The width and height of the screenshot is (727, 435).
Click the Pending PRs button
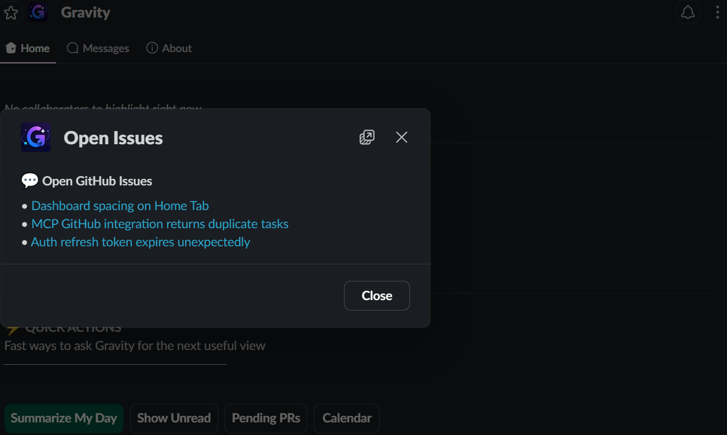(x=266, y=419)
